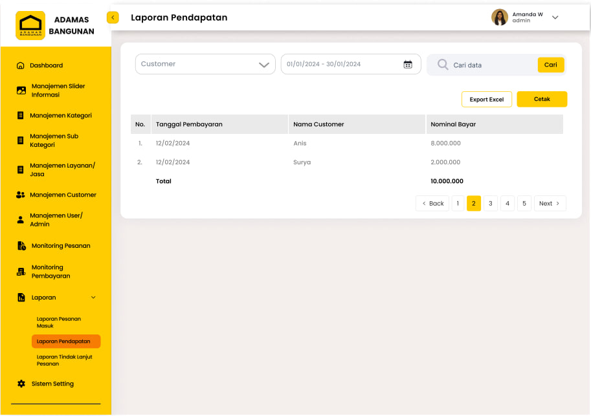The height and width of the screenshot is (416, 591).
Task: Go to next page with Next
Action: (x=550, y=204)
